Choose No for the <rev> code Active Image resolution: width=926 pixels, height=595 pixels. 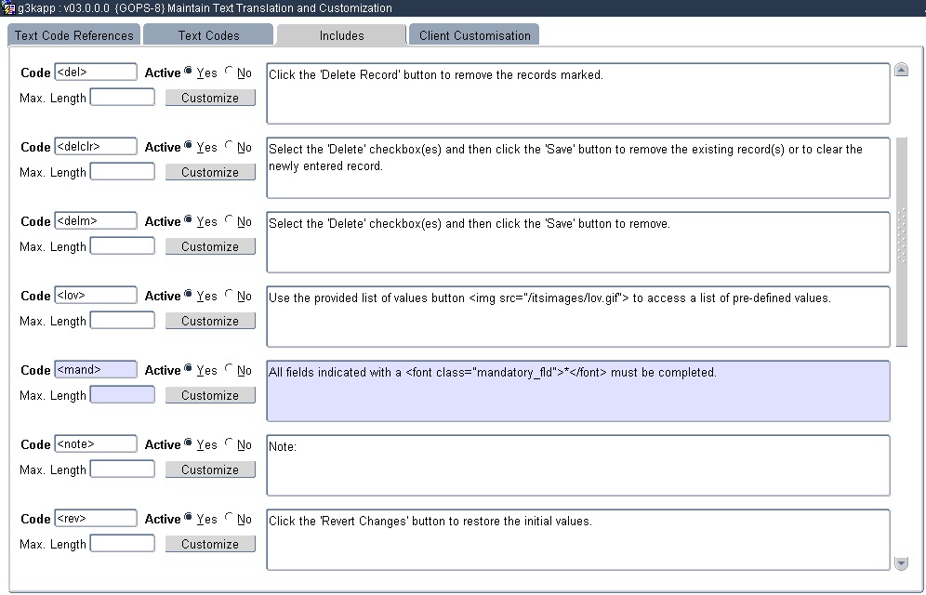pyautogui.click(x=230, y=518)
